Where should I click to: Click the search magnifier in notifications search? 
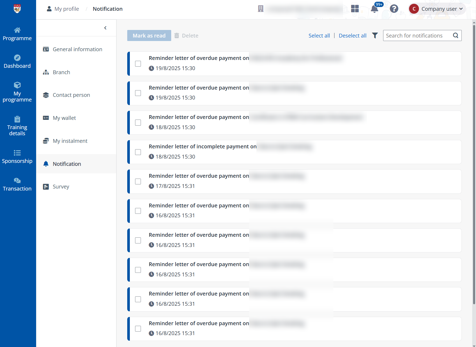point(456,35)
